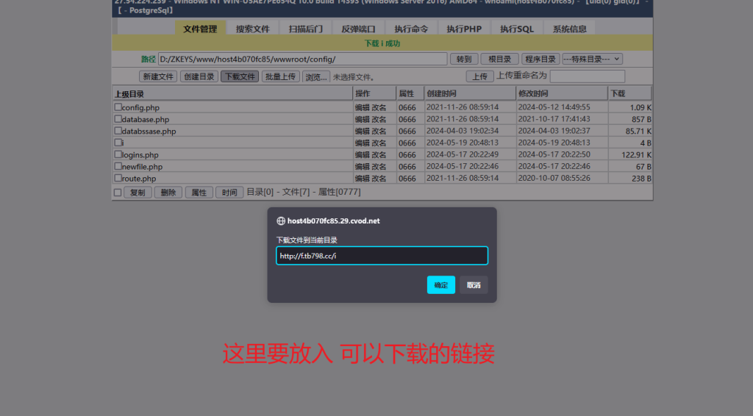Image resolution: width=753 pixels, height=416 pixels.
Task: Cancel the dialog with 取消
Action: (x=474, y=285)
